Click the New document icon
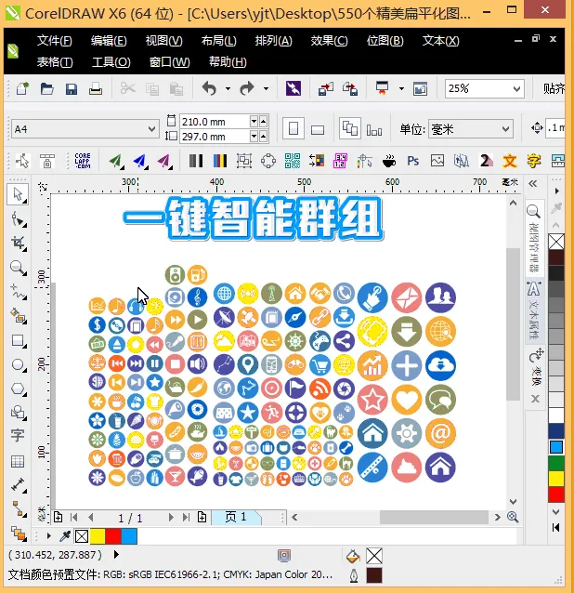Viewport: 574px width, 593px height. click(22, 89)
